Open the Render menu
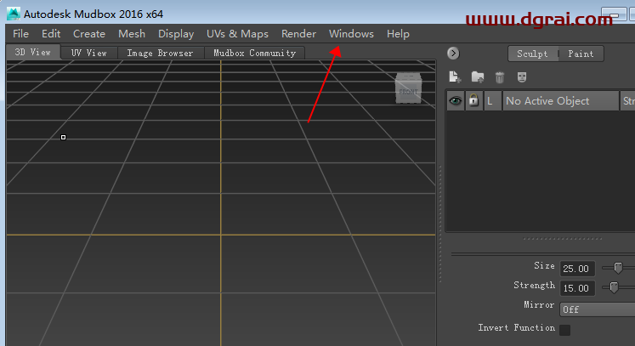 [x=298, y=34]
